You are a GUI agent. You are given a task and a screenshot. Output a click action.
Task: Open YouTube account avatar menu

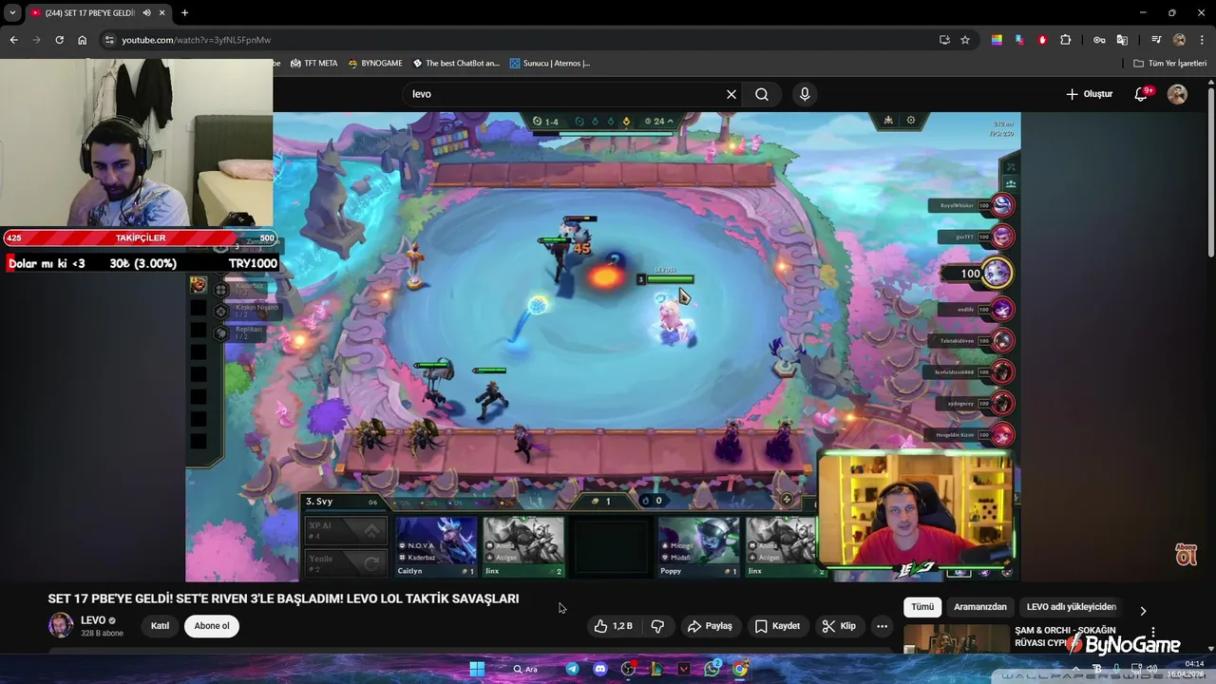point(1177,94)
